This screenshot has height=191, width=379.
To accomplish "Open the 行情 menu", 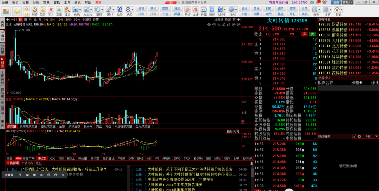I will point(26,2).
